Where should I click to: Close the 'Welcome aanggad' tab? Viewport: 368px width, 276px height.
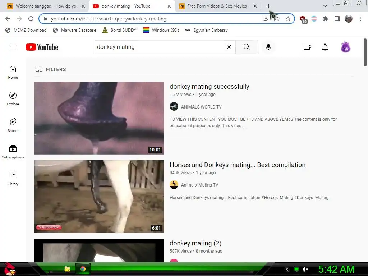point(83,6)
